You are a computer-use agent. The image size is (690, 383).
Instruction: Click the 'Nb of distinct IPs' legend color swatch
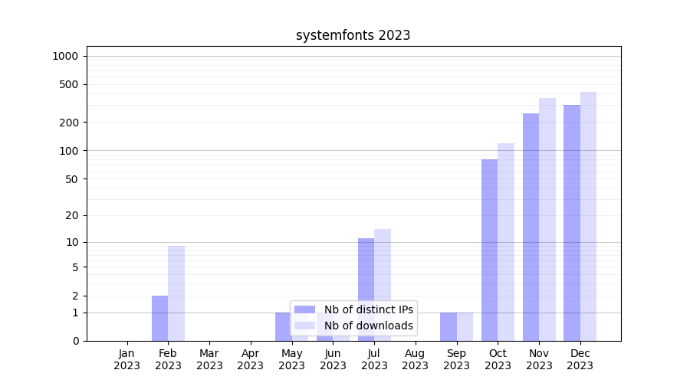[x=304, y=309]
